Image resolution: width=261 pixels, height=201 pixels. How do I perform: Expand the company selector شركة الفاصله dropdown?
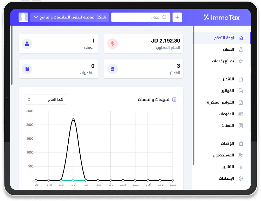tap(69, 17)
